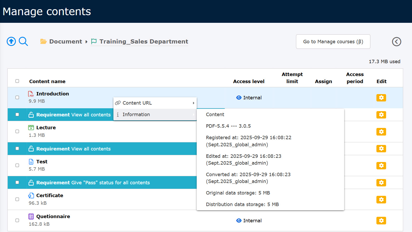The image size is (412, 232).
Task: Choose Content URL from context menu
Action: pyautogui.click(x=137, y=103)
